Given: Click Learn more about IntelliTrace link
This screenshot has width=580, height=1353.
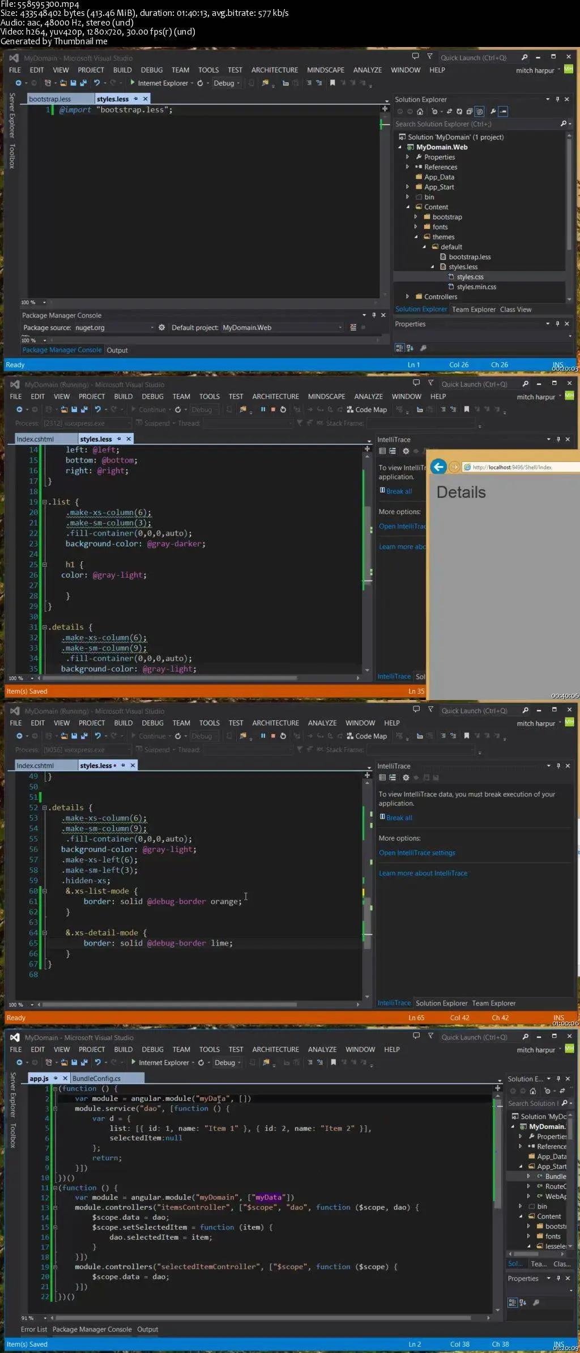Looking at the screenshot, I should 423,873.
